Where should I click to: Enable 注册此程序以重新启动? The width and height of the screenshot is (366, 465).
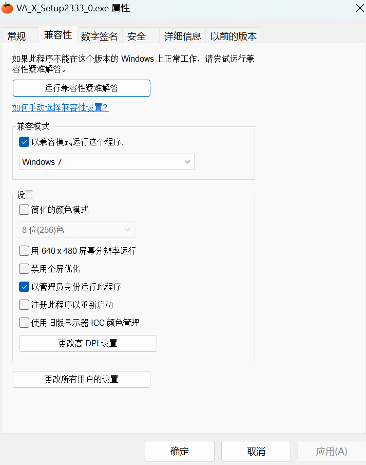24,305
